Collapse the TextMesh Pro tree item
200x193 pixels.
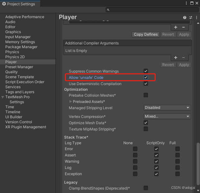pos(3,97)
